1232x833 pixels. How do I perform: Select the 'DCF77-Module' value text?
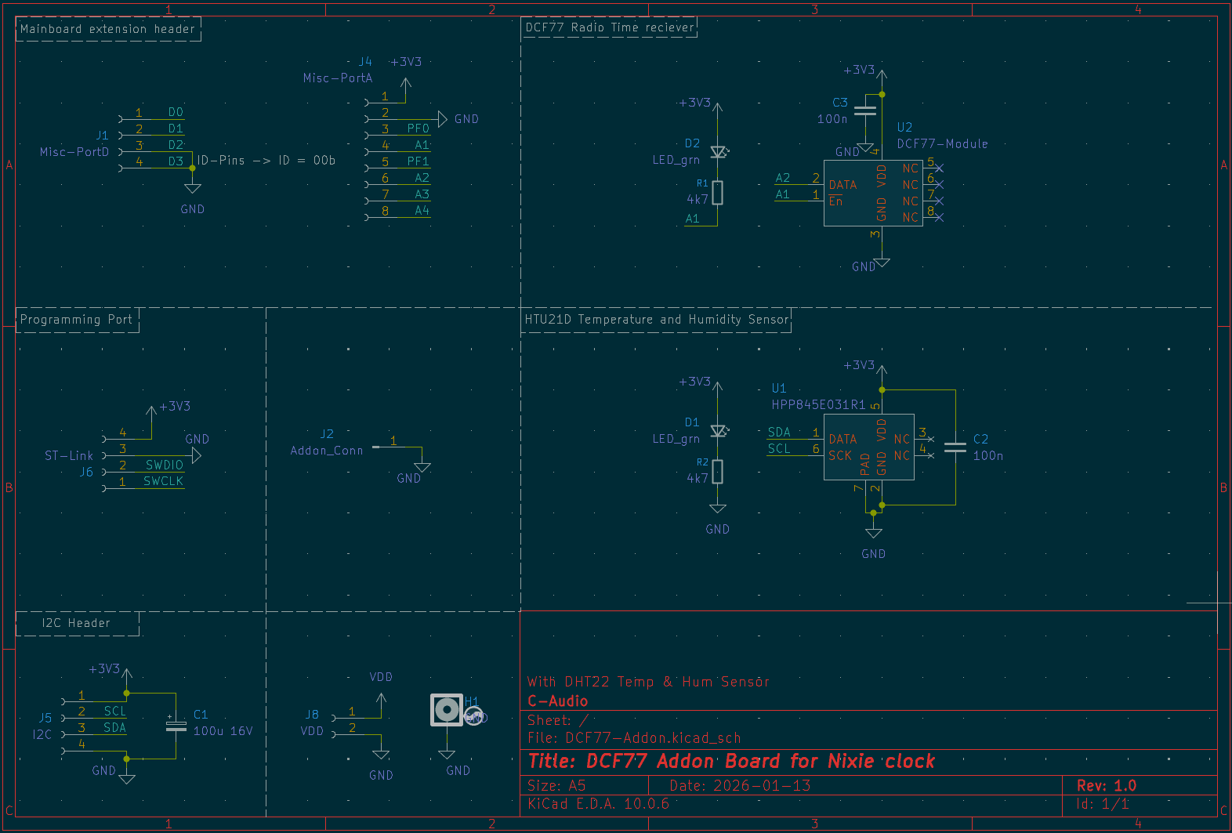943,144
